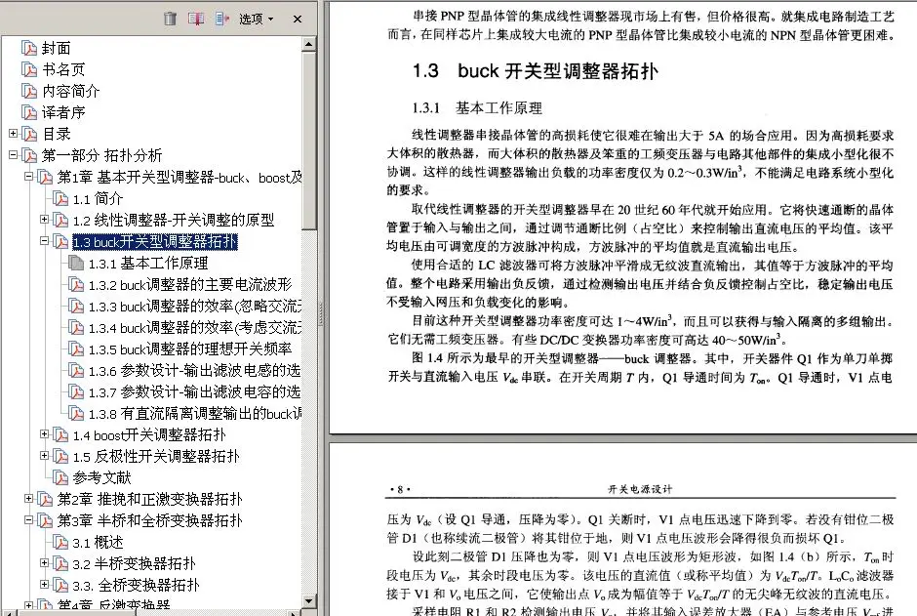917x616 pixels.
Task: Go to 3.1 概述 bookmark
Action: tap(98, 542)
